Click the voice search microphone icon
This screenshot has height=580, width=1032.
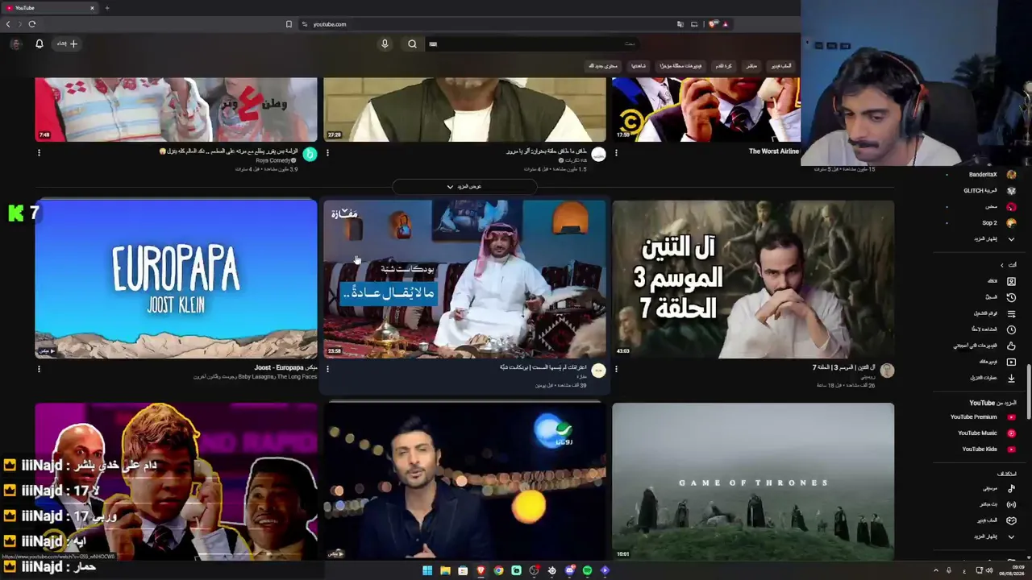pos(385,43)
